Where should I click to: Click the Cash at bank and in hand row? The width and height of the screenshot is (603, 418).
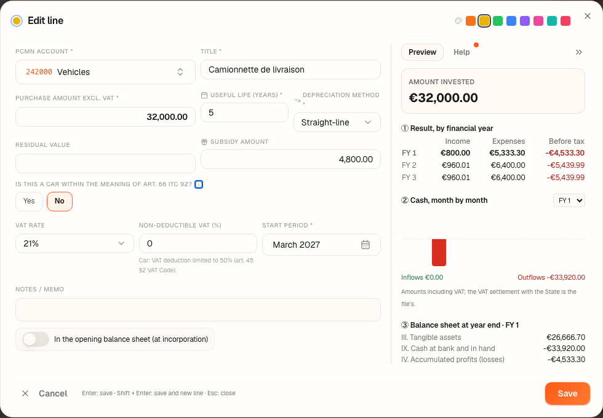click(x=493, y=349)
